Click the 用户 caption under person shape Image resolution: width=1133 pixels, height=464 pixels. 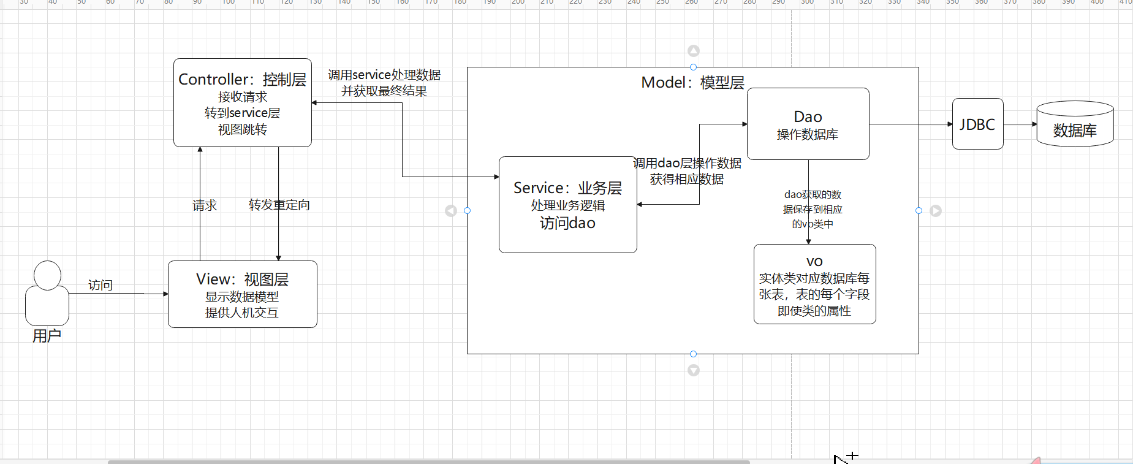pos(47,336)
